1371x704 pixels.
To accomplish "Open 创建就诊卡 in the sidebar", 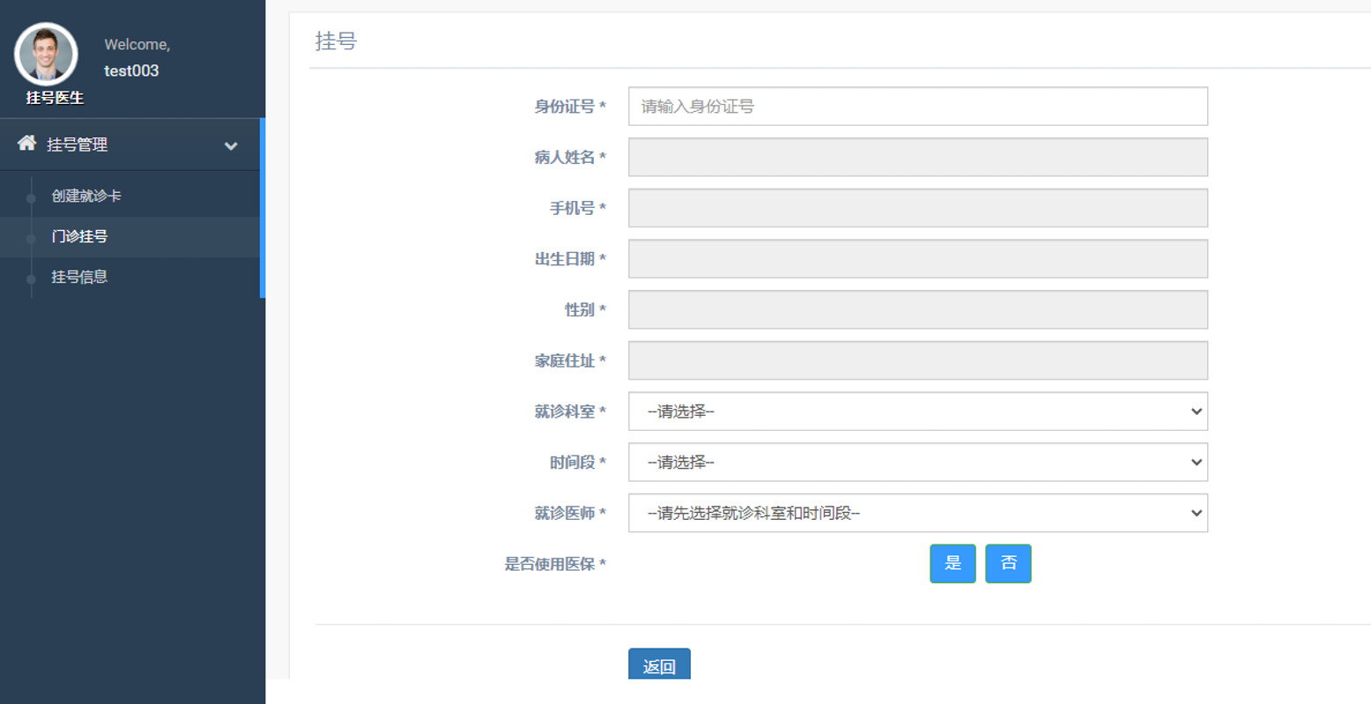I will point(86,196).
